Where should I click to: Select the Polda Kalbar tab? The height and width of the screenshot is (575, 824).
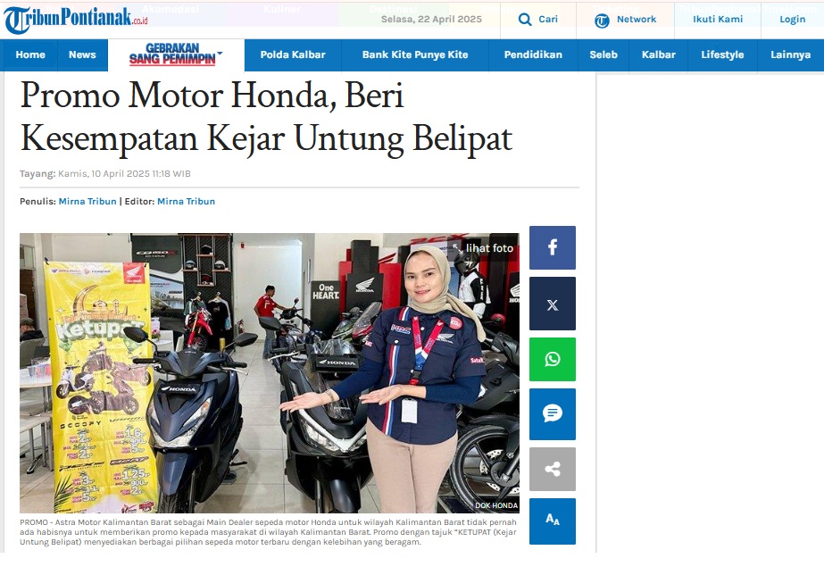tap(293, 54)
